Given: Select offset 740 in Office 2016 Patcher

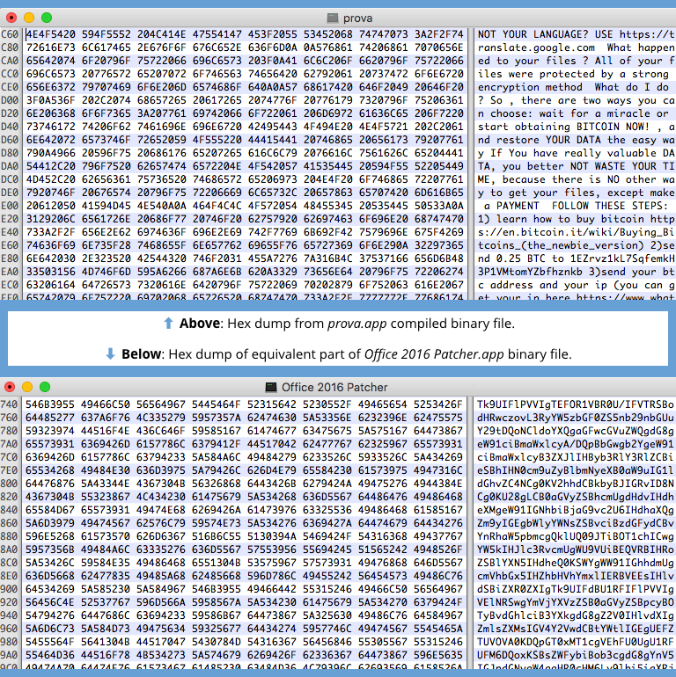Looking at the screenshot, I should coord(9,404).
